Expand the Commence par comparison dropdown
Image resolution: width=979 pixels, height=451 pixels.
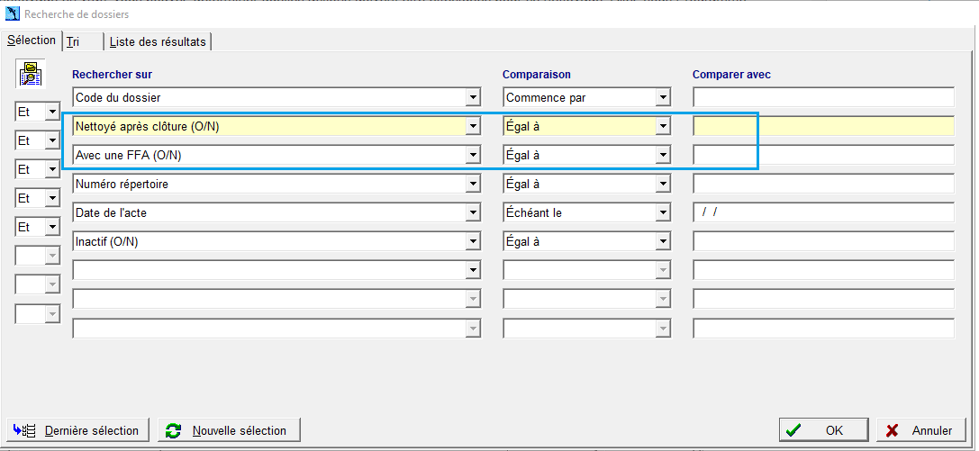[x=663, y=97]
